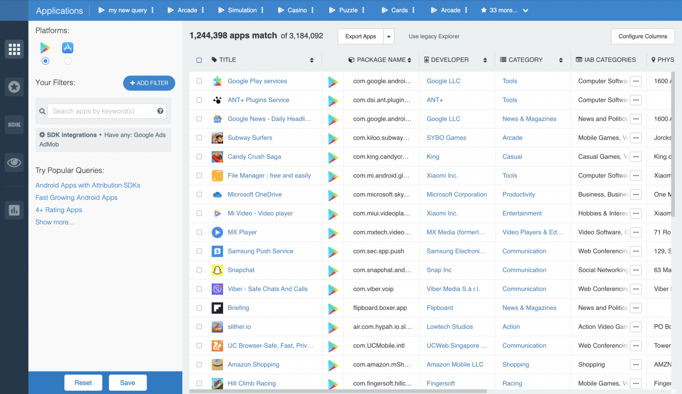Check the Subway Surfers row checkbox
Viewport: 682px width, 394px height.
point(199,138)
